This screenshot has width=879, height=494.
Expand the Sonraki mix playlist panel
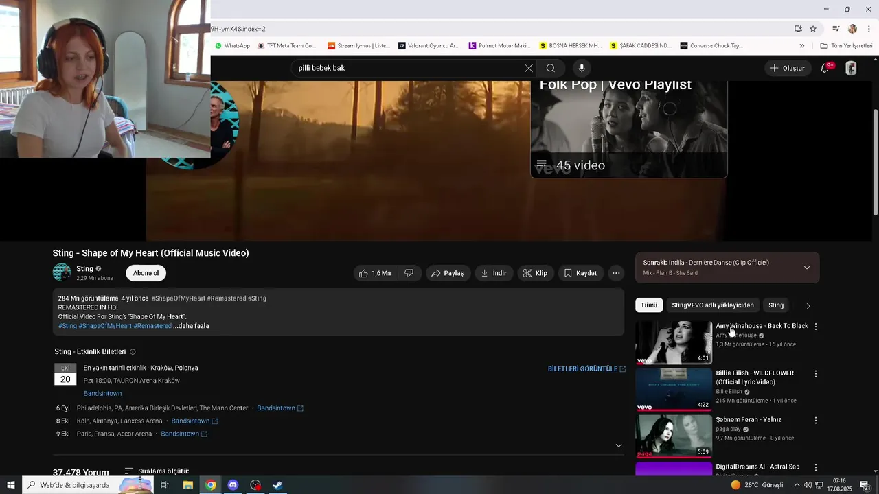pyautogui.click(x=807, y=268)
